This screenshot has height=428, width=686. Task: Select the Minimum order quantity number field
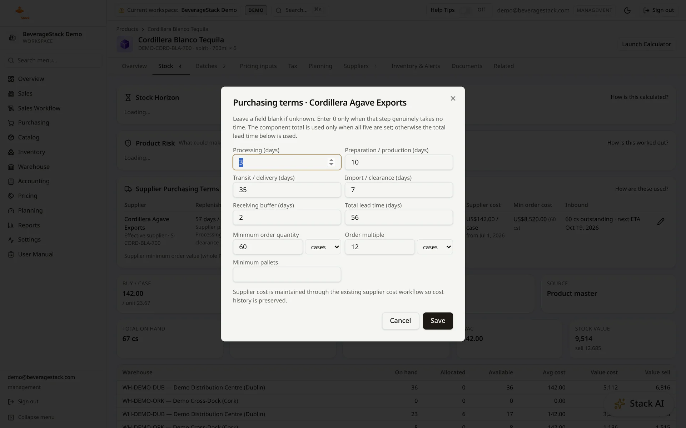tap(268, 247)
